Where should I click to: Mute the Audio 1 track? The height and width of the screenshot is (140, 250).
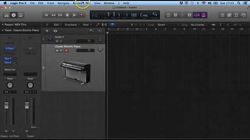tap(57, 41)
